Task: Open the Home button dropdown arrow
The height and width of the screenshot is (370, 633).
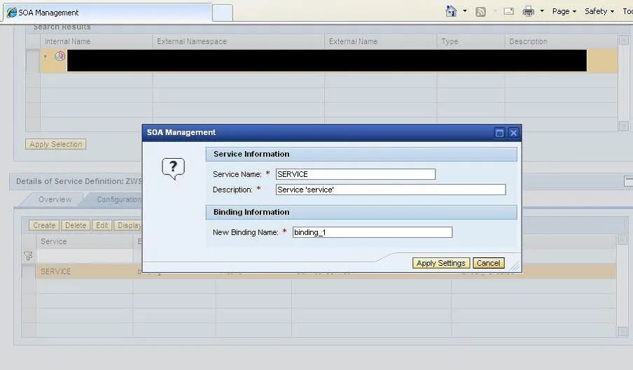Action: click(x=465, y=11)
